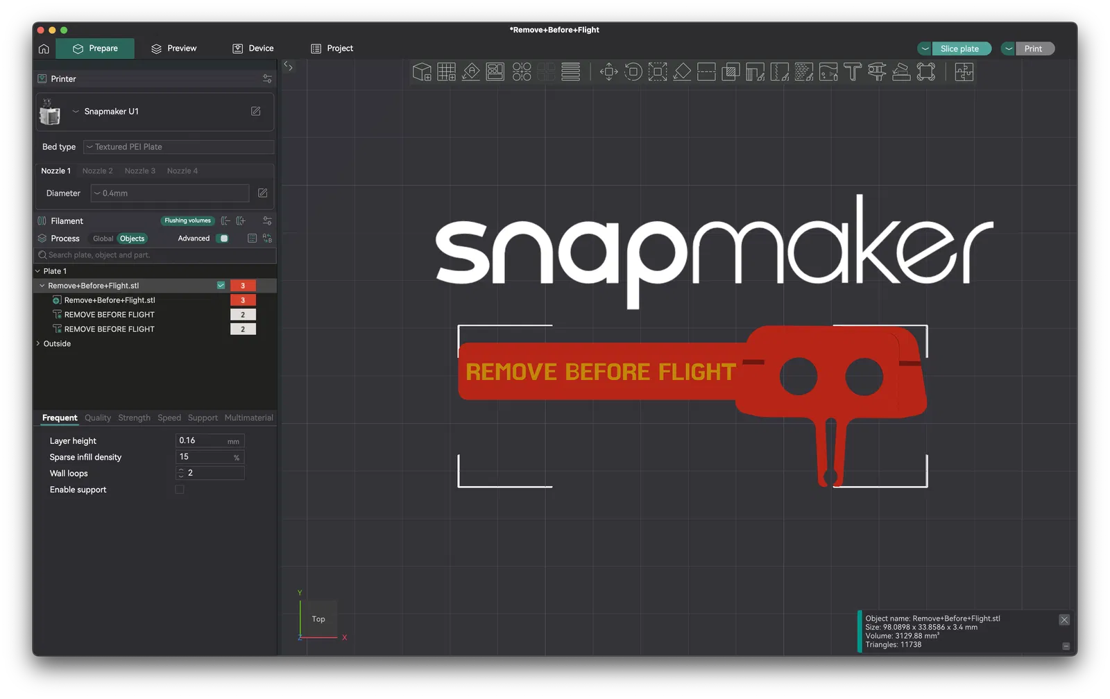The image size is (1110, 699).
Task: Switch to Assembly view puzzle icon
Action: [964, 72]
